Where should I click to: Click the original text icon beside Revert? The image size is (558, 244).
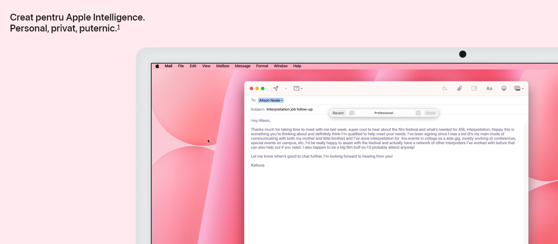point(352,113)
